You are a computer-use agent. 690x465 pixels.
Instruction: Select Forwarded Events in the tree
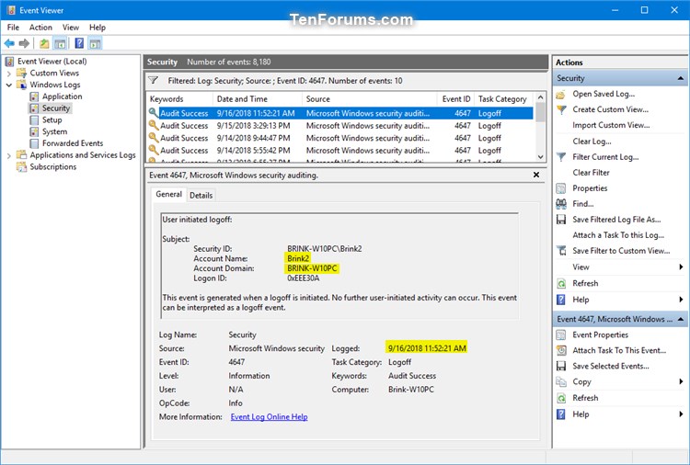[x=73, y=143]
